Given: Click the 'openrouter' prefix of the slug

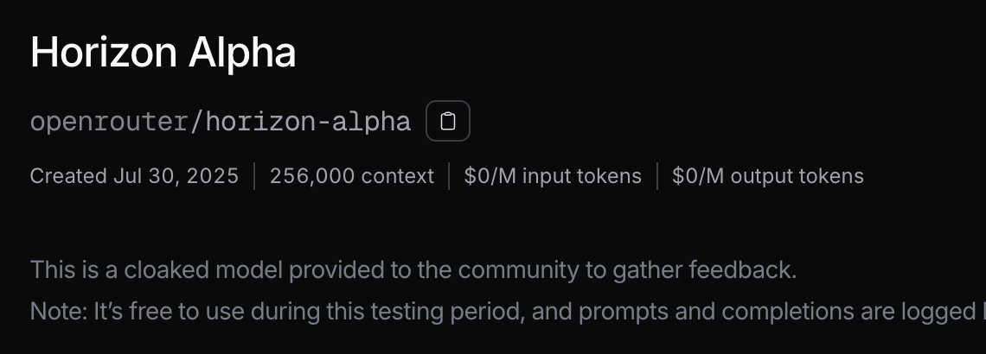Looking at the screenshot, I should coord(108,122).
